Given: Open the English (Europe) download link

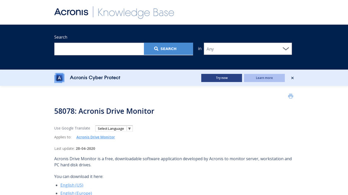Looking at the screenshot, I should (x=76, y=193).
